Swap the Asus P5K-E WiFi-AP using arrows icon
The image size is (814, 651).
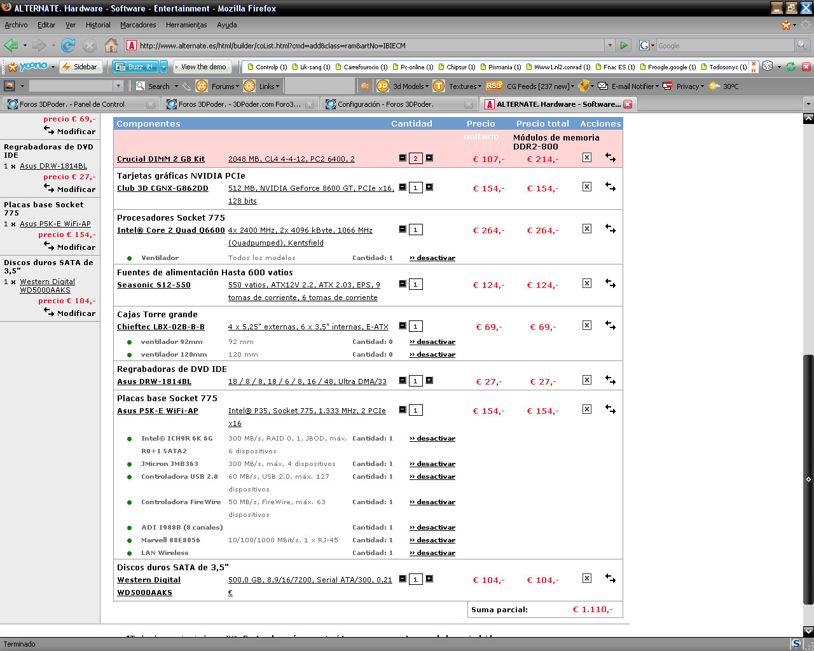[610, 409]
